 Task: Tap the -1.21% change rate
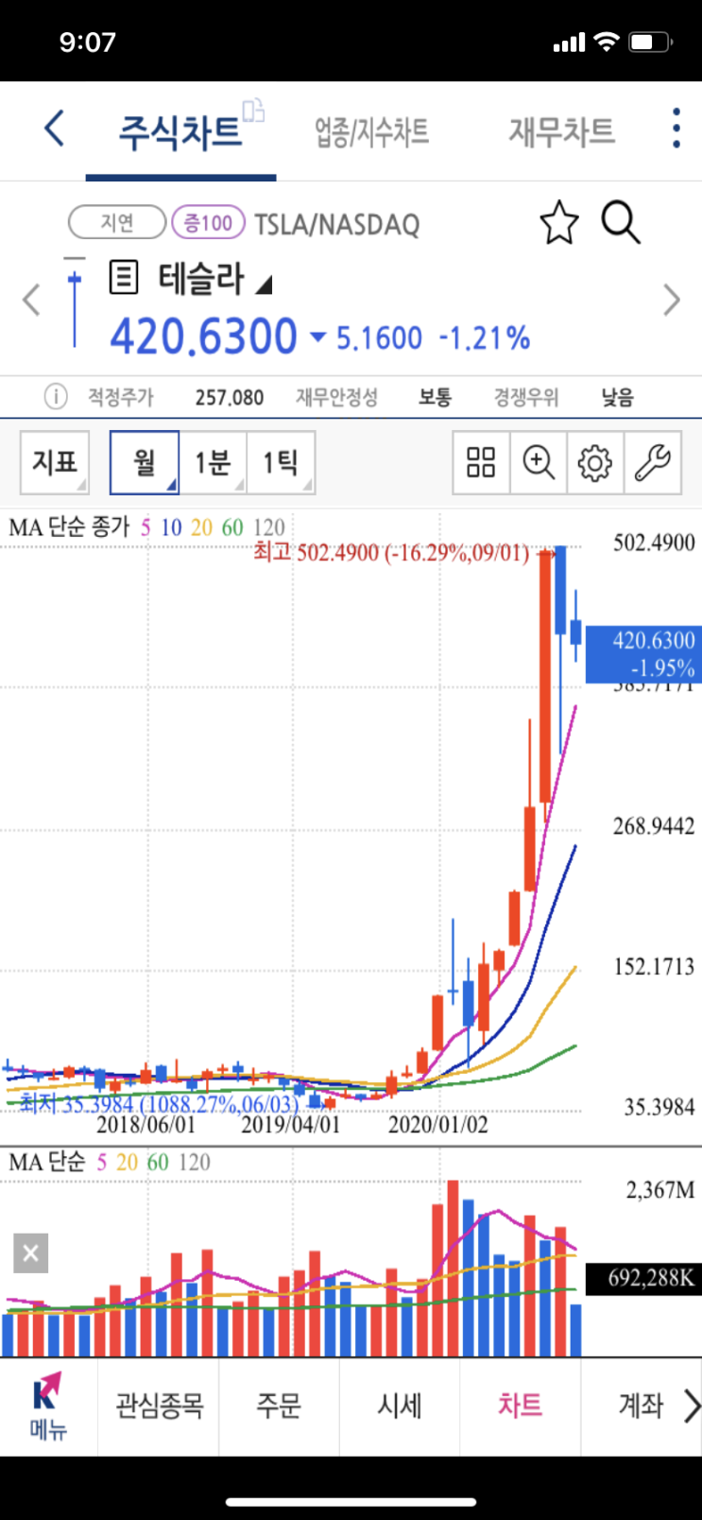pyautogui.click(x=484, y=337)
